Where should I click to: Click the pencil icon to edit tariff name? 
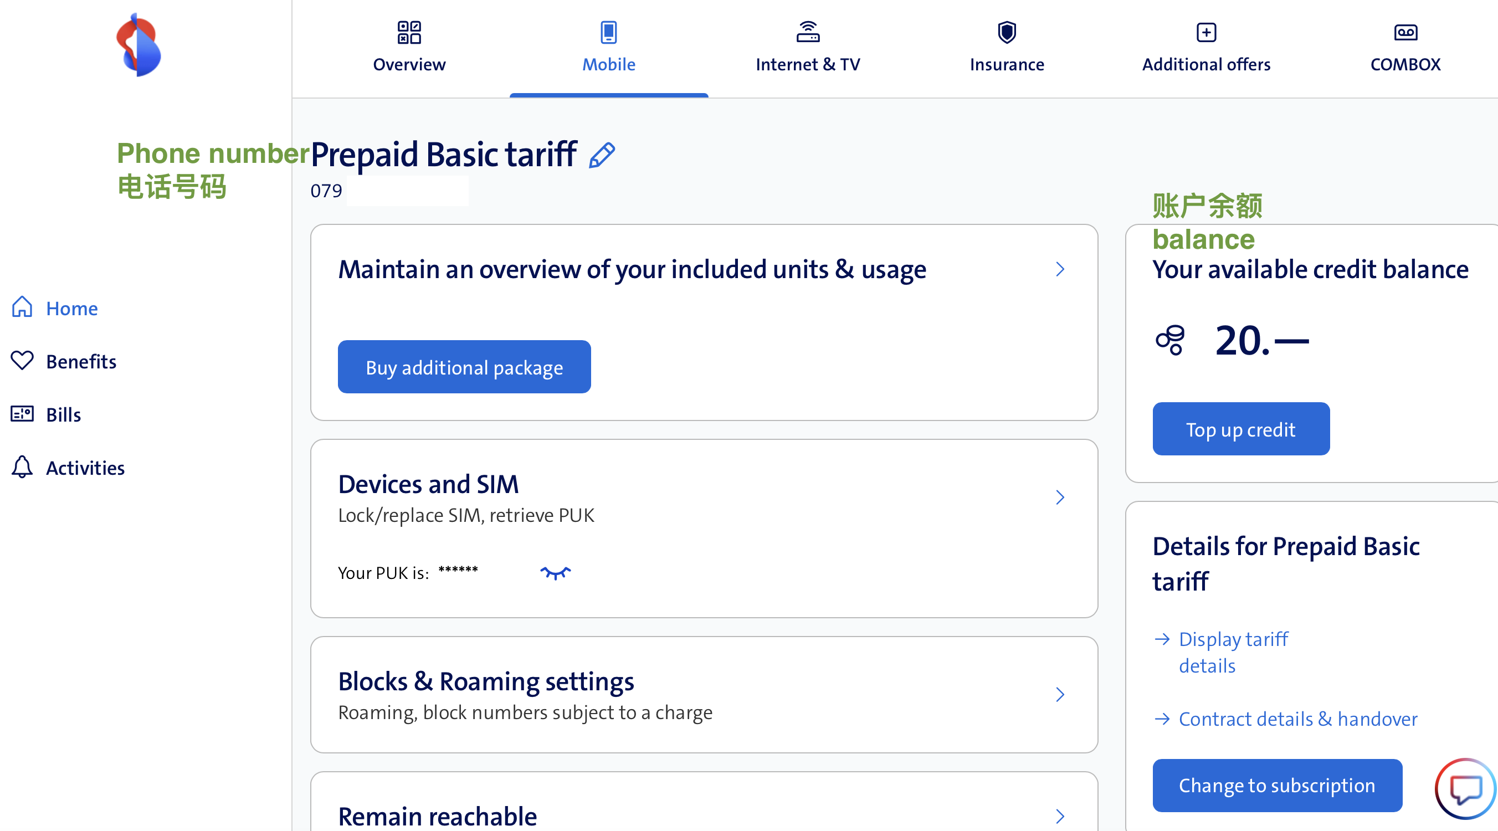tap(602, 155)
